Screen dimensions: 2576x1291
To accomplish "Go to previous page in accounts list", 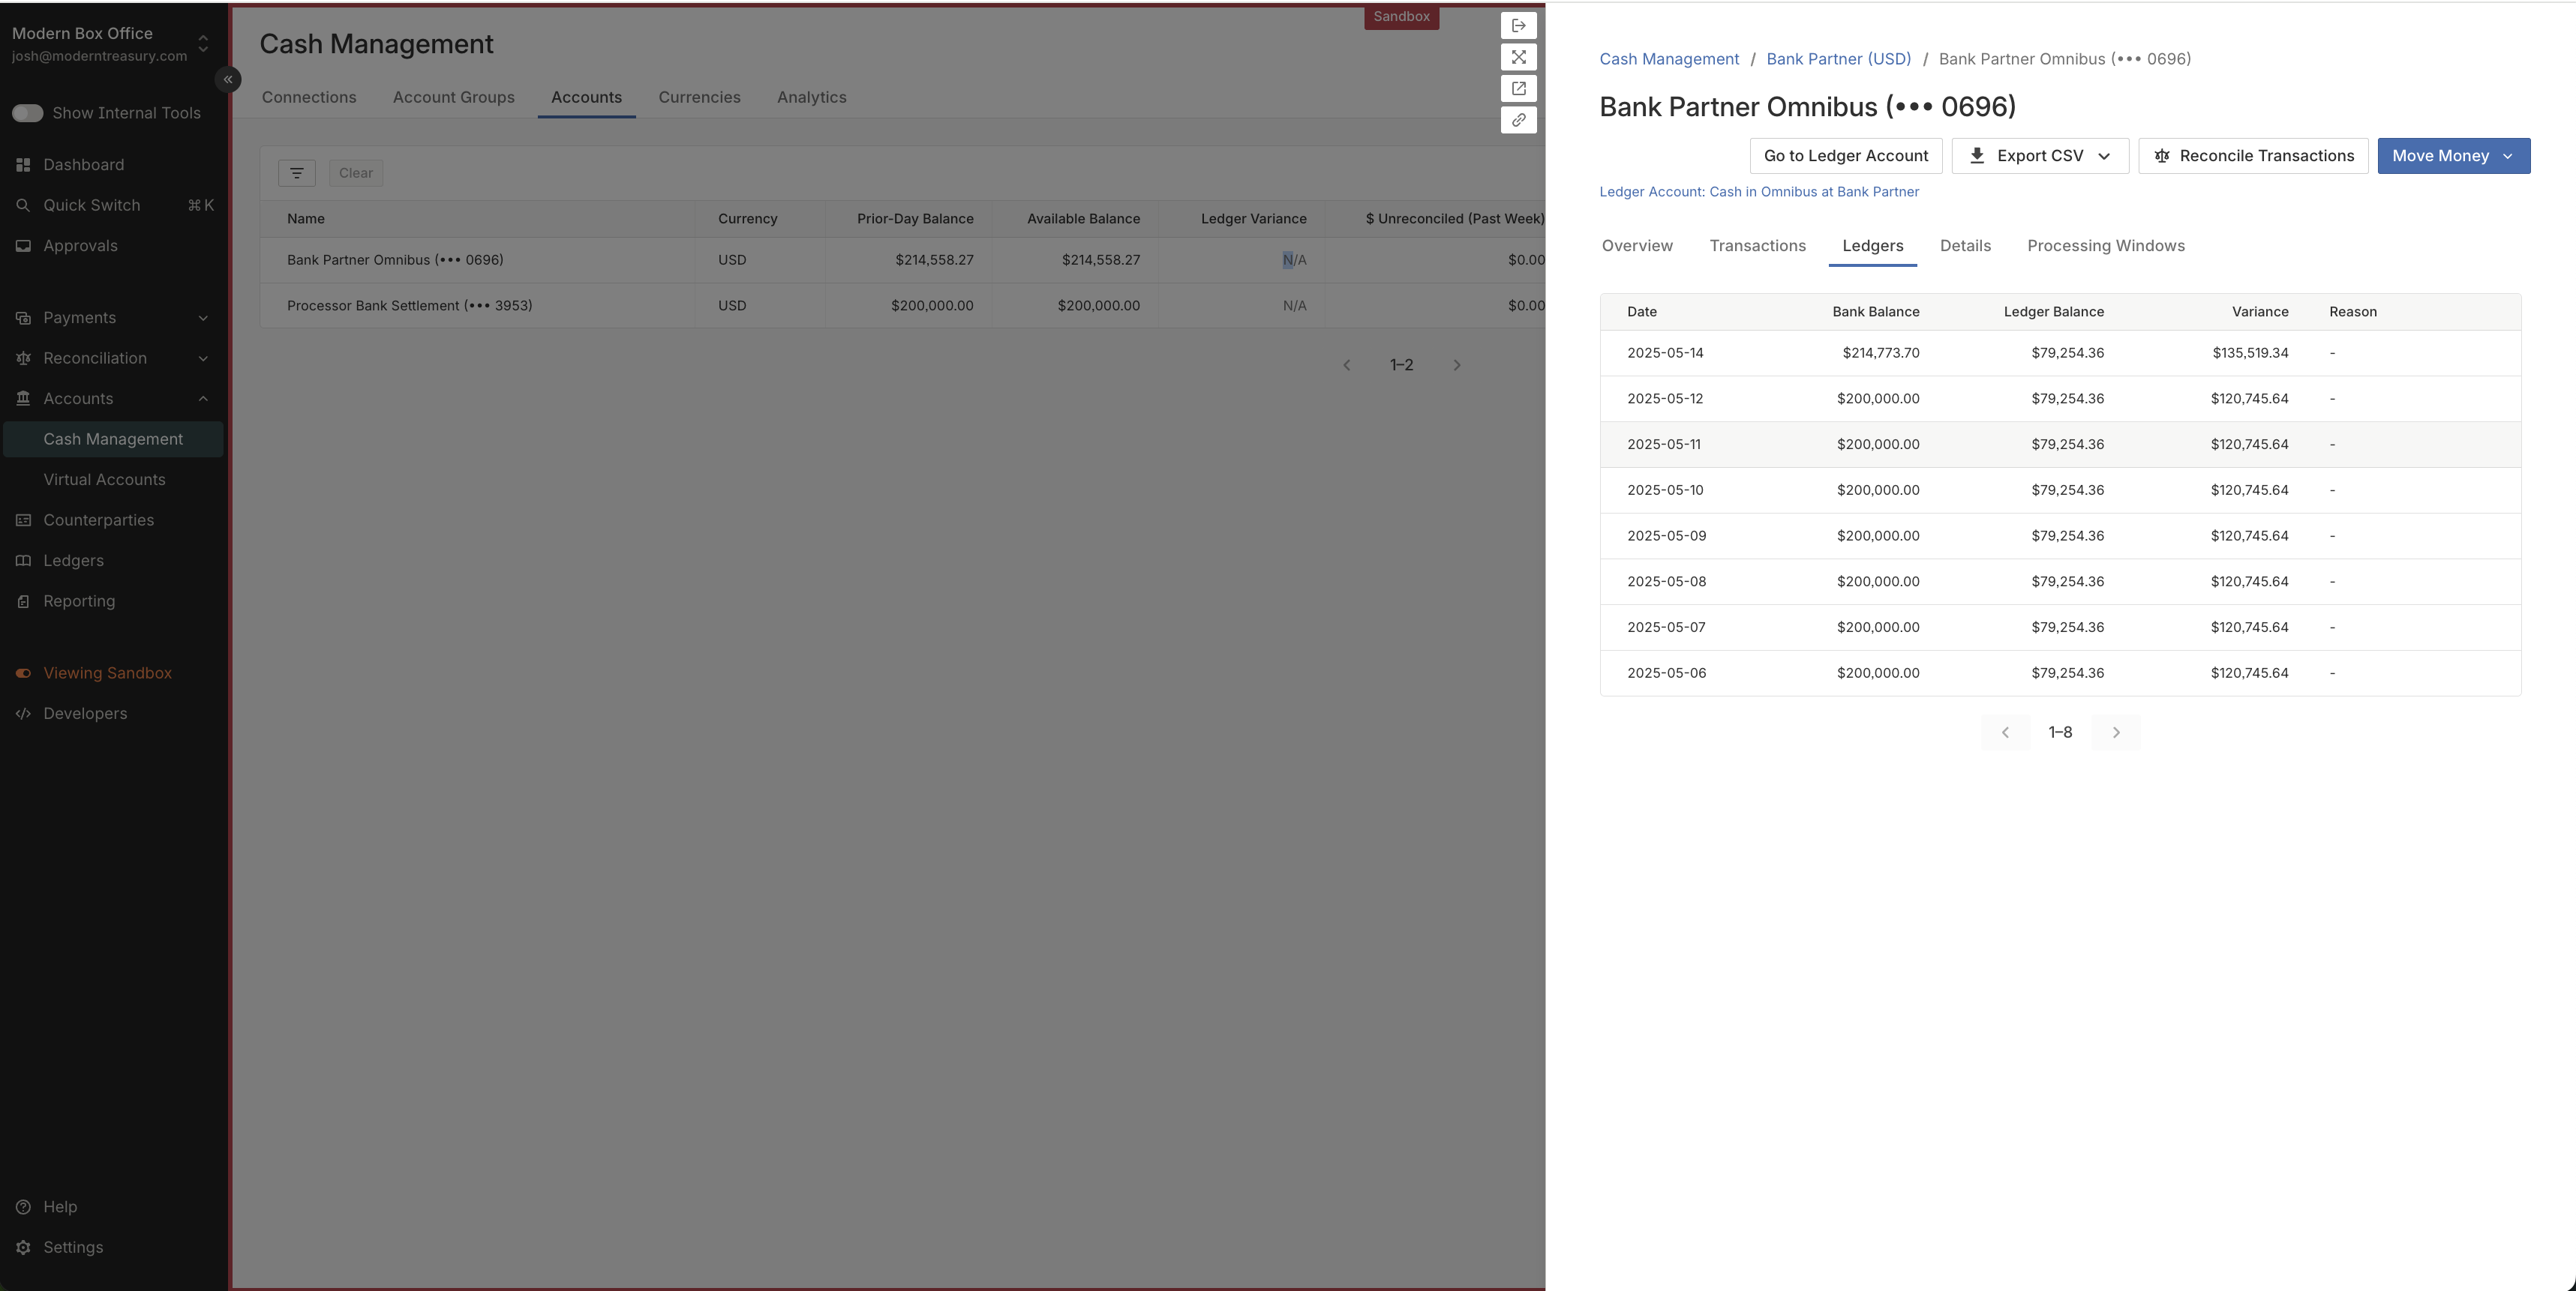I will point(1347,366).
